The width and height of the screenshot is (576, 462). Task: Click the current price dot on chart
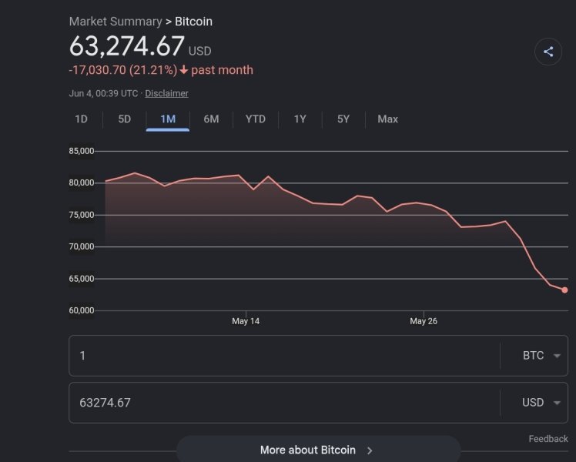click(x=564, y=290)
